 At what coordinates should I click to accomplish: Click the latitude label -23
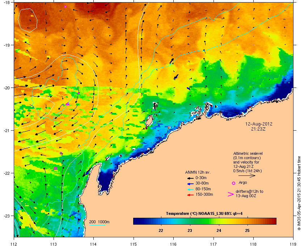pyautogui.click(x=7, y=216)
